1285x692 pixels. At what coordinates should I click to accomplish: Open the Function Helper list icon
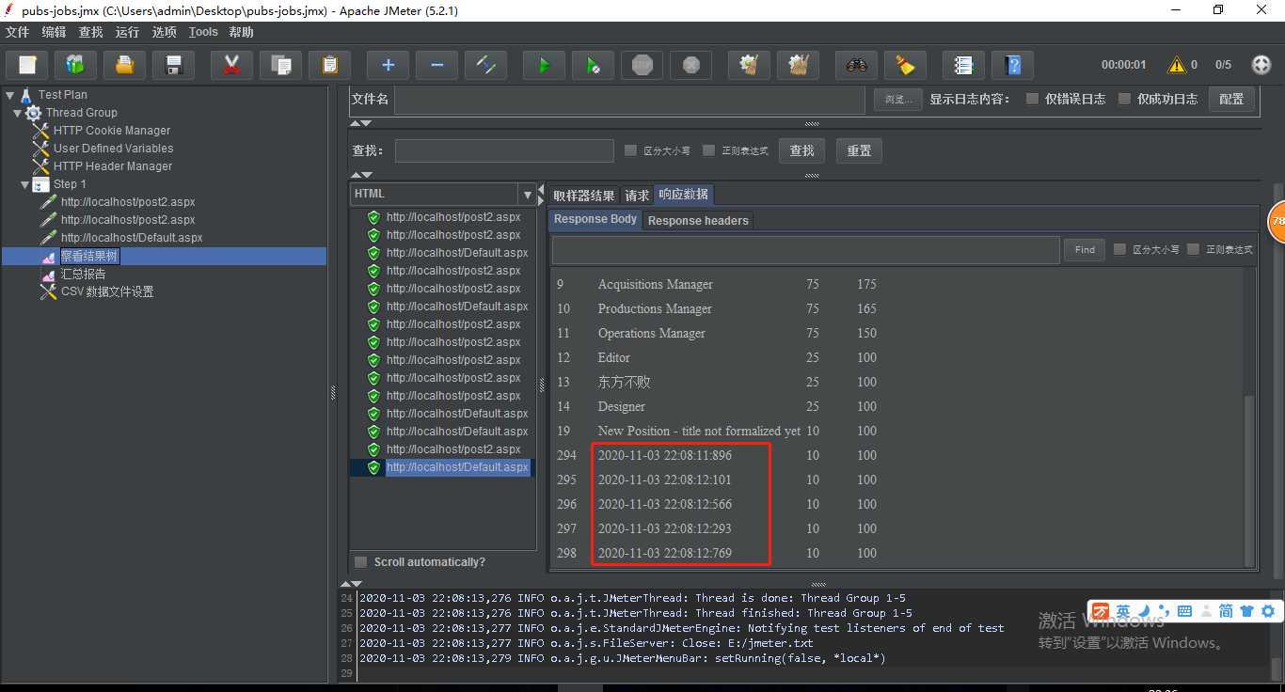(963, 65)
